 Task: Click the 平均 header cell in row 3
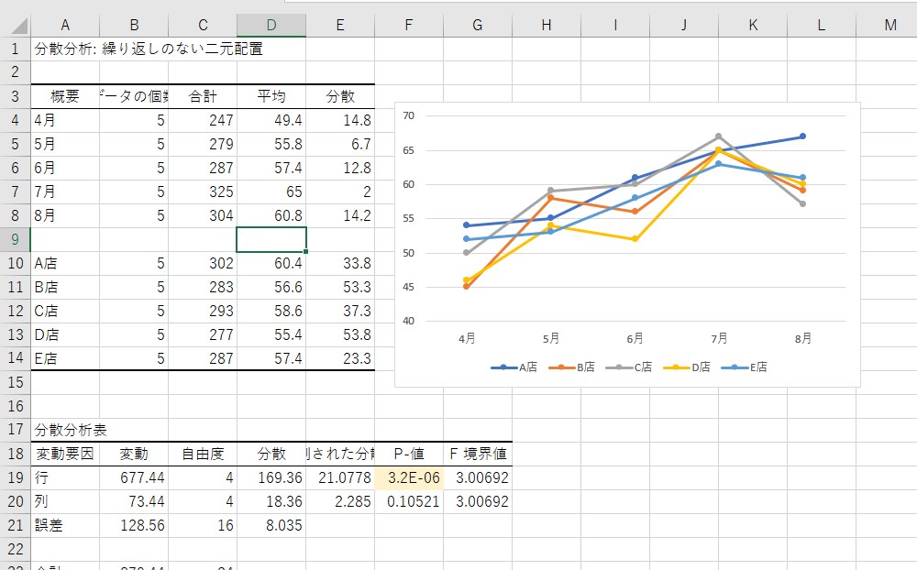(271, 96)
